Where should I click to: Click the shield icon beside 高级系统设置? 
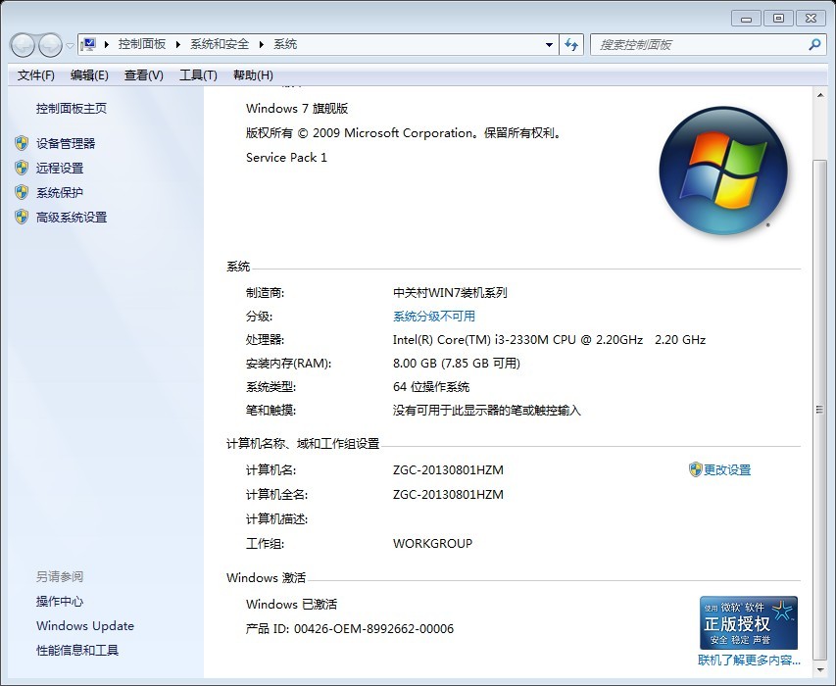[22, 217]
